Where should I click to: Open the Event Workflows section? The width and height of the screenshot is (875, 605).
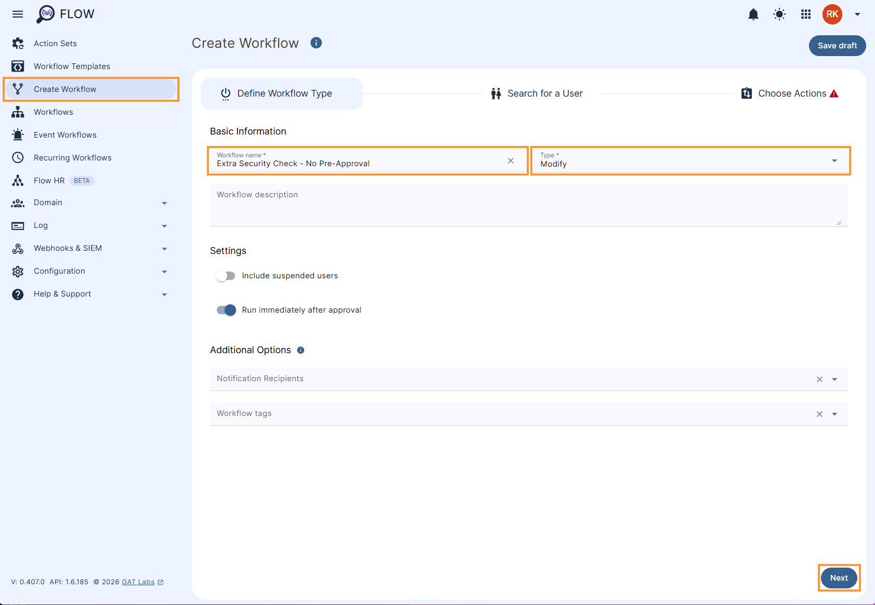[x=64, y=135]
